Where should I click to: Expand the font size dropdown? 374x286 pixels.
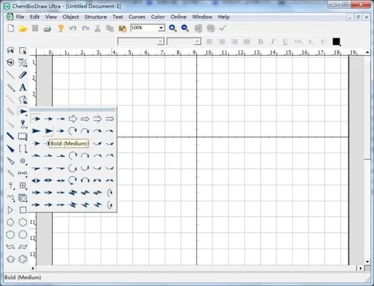pyautogui.click(x=198, y=42)
